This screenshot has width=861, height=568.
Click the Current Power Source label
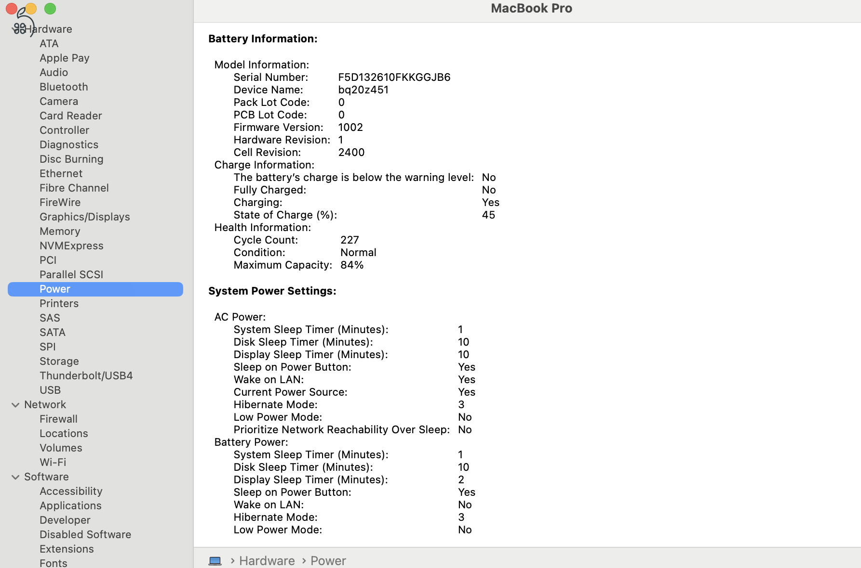[x=291, y=392]
